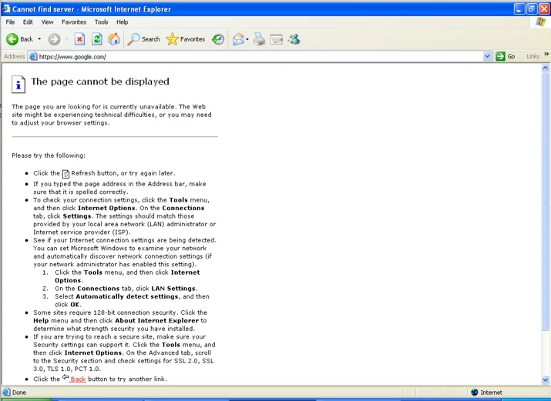Click the Mail envelope icon

coord(238,39)
